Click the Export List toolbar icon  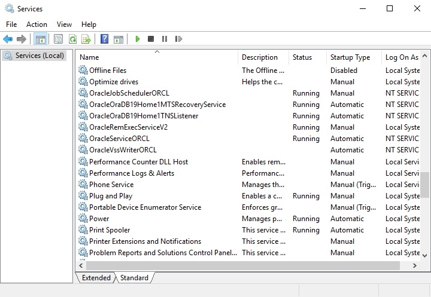pyautogui.click(x=86, y=39)
